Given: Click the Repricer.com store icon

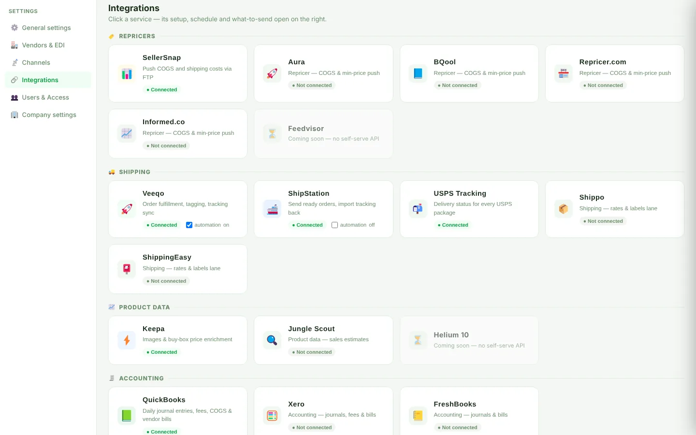Looking at the screenshot, I should 564,73.
